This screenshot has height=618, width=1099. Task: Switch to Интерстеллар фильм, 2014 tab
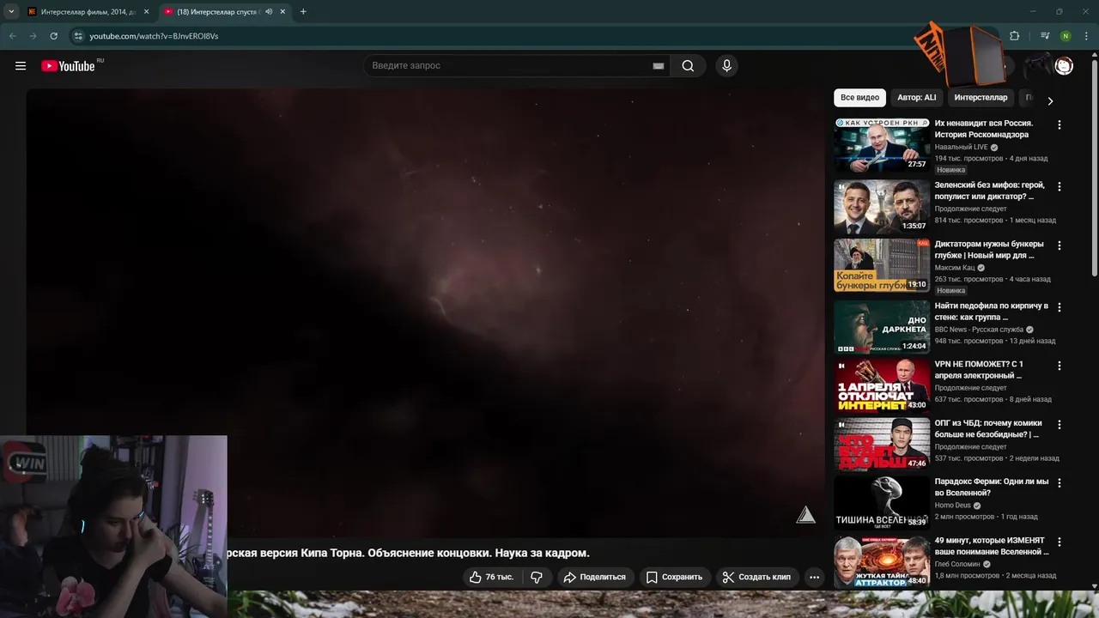coord(88,12)
